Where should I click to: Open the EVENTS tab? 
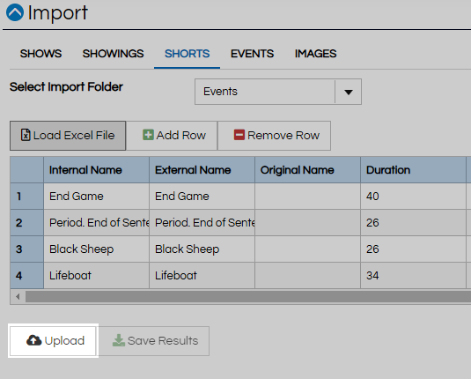253,54
